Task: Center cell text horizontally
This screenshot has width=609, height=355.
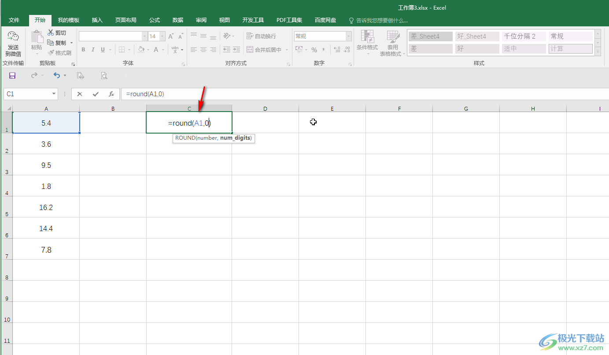Action: pyautogui.click(x=203, y=50)
